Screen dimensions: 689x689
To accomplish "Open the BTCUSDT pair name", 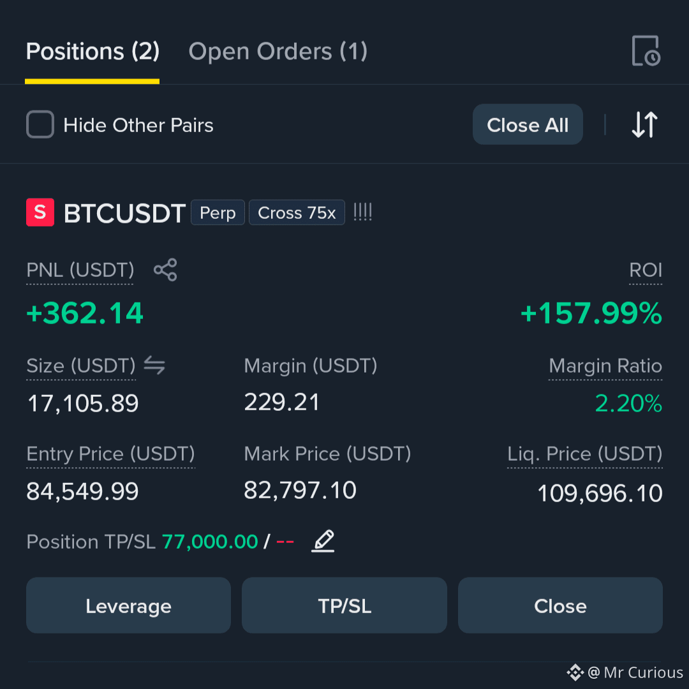I will (x=124, y=213).
